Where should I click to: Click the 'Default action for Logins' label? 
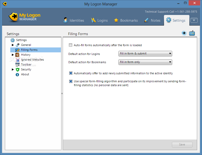pos(84,54)
